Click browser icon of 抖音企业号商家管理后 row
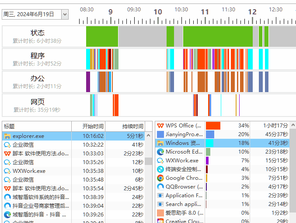Image resolution: width=296 pixels, height=223 pixels. point(7,206)
